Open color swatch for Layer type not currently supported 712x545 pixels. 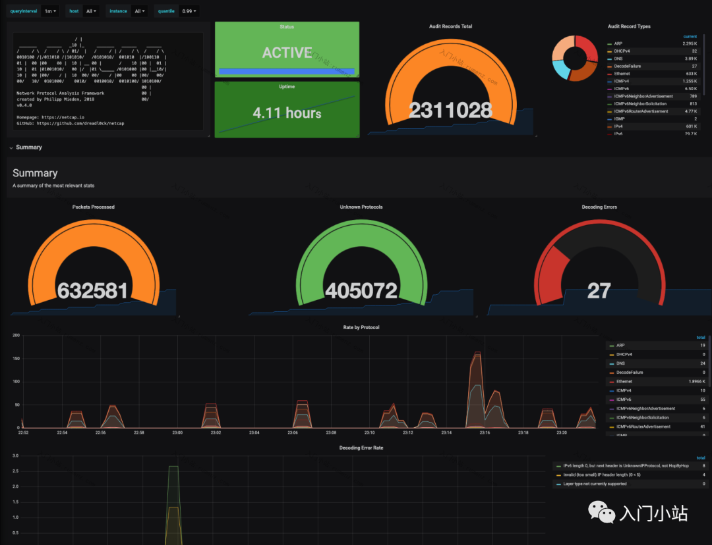558,484
